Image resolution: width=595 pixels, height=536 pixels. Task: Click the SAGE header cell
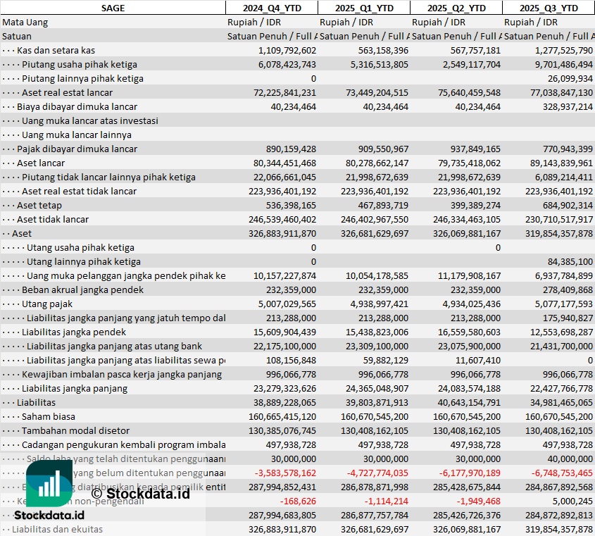[113, 8]
